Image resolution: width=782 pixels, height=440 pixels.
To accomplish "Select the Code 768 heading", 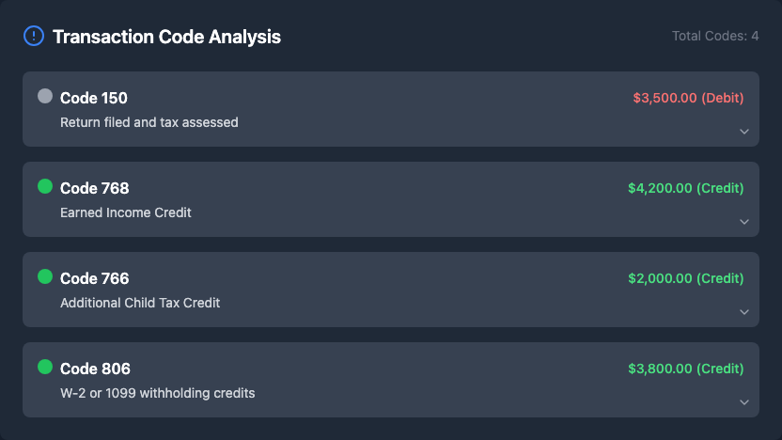I will coord(95,188).
